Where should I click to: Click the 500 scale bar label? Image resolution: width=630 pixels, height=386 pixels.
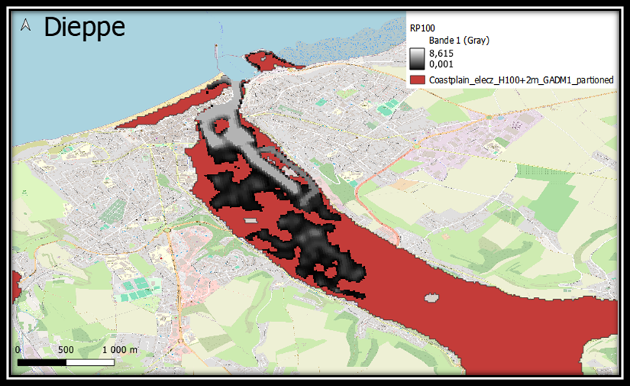(x=66, y=350)
